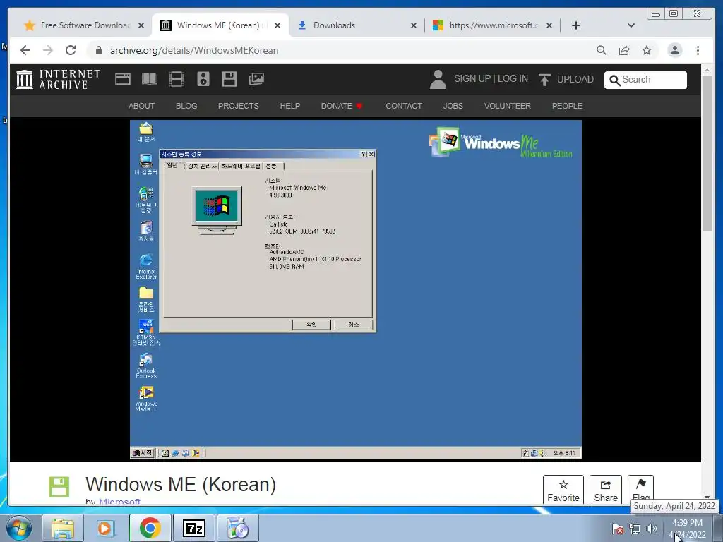
Task: Open 7-Zip from the taskbar
Action: (x=193, y=528)
